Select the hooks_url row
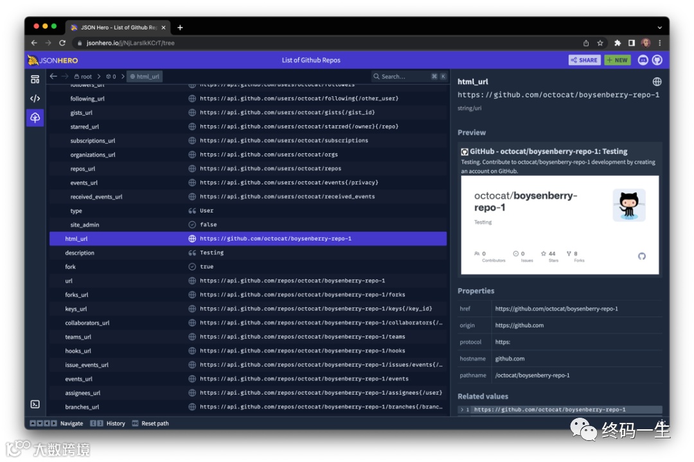Viewport: 694px width, 462px height. 248,351
